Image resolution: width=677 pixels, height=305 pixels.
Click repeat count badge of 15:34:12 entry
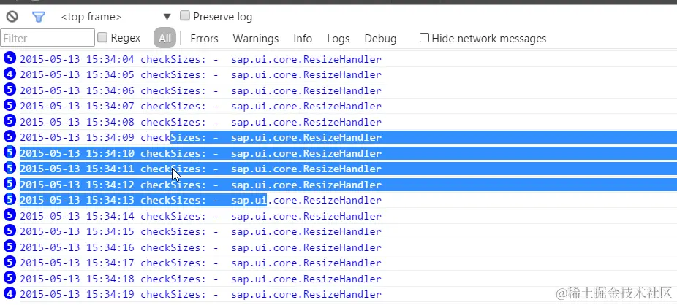[x=10, y=184]
